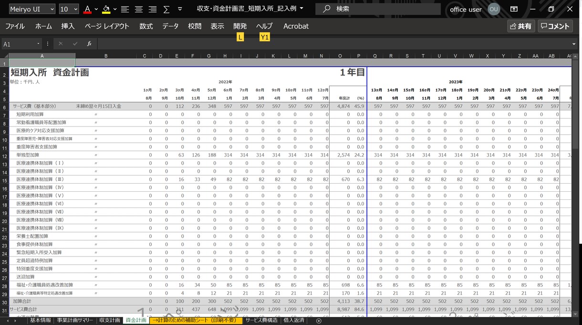Align text to the left
582x325 pixels.
point(125,9)
